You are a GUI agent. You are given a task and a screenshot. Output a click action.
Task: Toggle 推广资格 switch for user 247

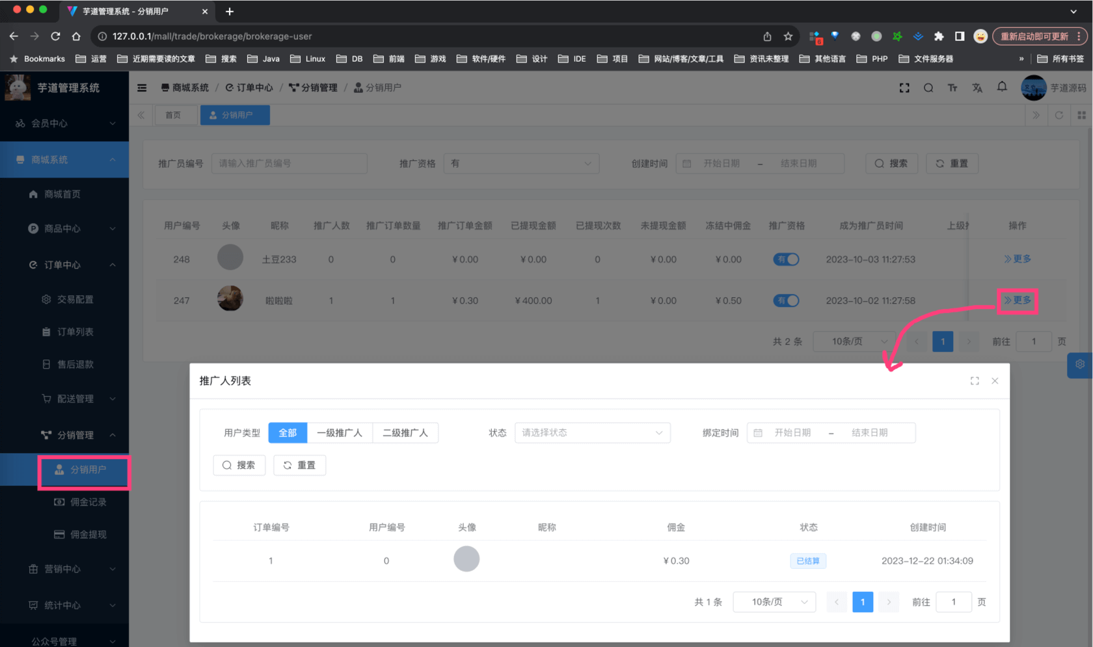pos(786,300)
